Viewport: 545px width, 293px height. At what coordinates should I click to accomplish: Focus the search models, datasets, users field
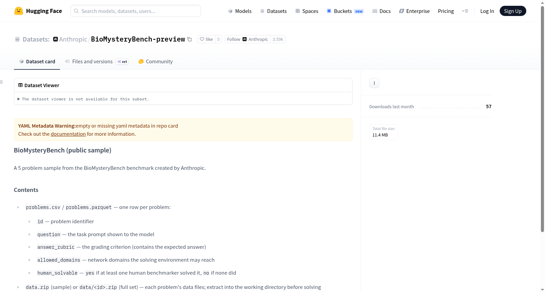(x=136, y=11)
